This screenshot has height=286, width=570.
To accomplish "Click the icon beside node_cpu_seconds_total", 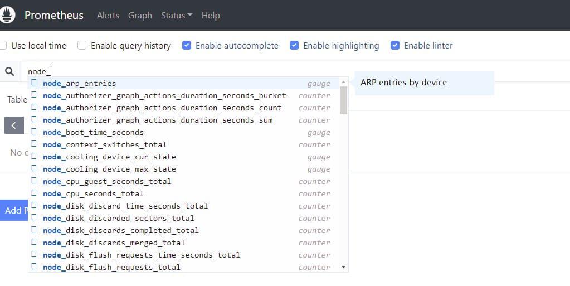I will (x=34, y=193).
